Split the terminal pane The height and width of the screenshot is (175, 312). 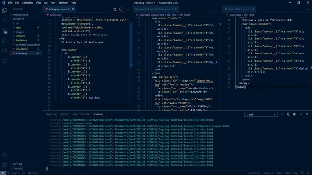pos(288,114)
